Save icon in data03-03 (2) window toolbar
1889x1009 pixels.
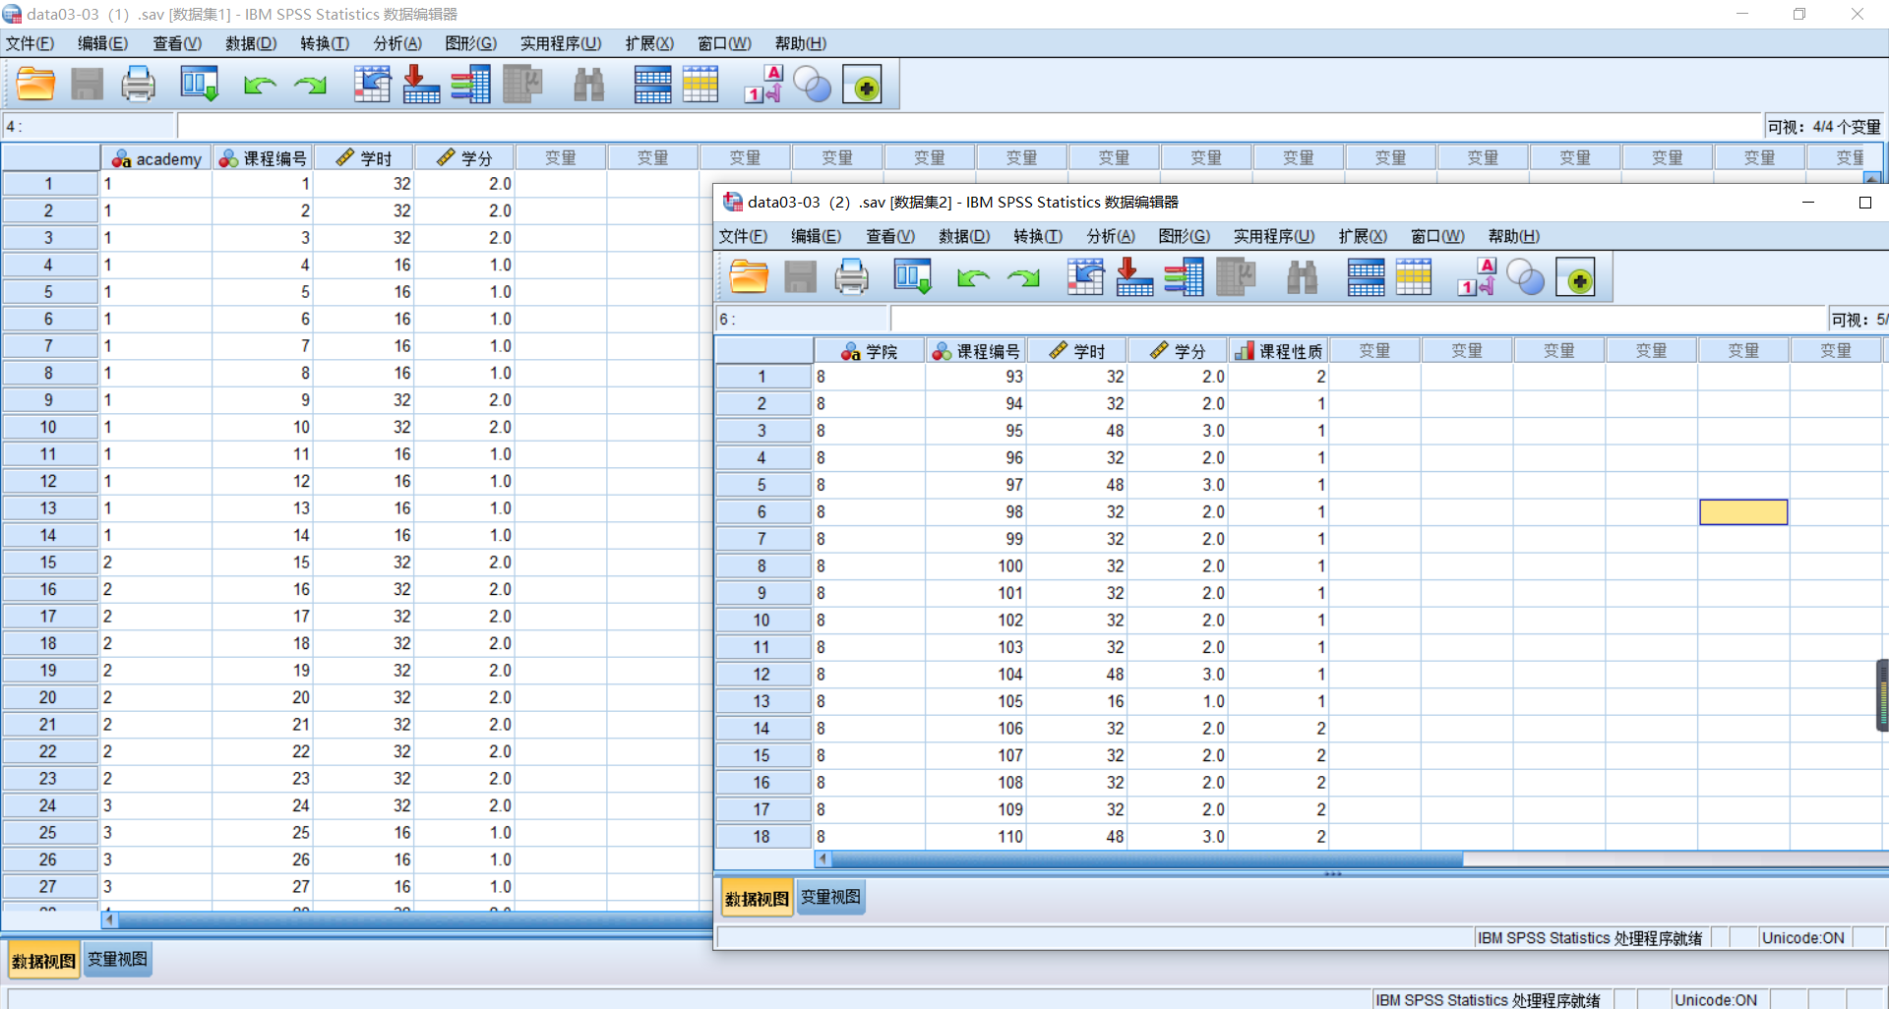[x=800, y=277]
